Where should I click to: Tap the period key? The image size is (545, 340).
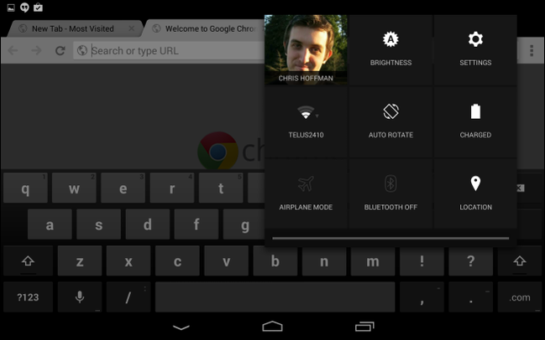pyautogui.click(x=470, y=297)
